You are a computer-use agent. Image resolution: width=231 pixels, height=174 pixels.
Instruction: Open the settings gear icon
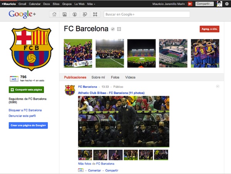[227, 4]
